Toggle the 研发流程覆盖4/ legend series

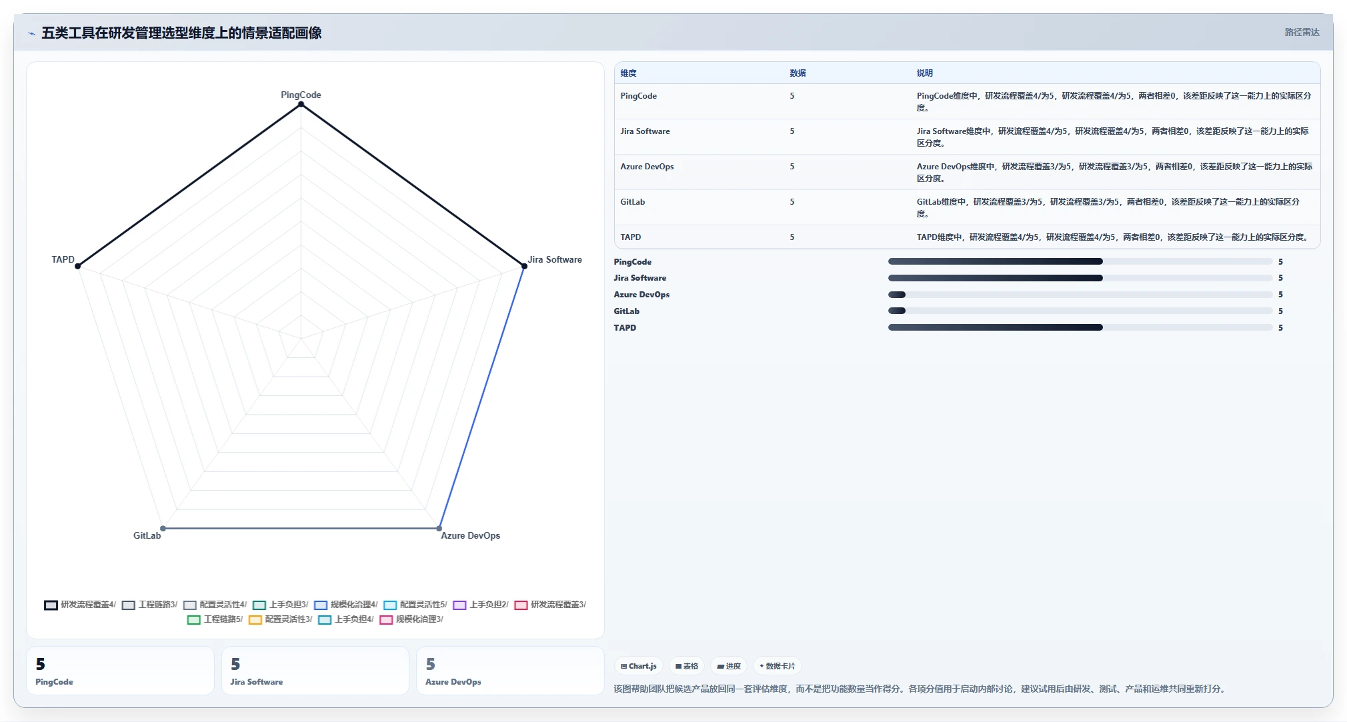point(80,605)
